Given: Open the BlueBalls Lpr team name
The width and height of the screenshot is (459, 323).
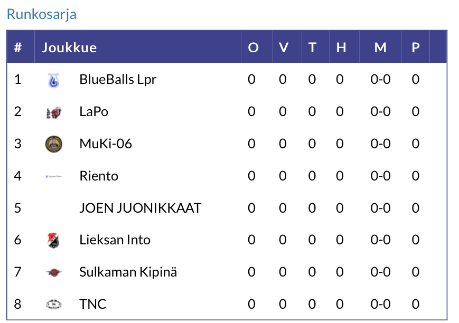Looking at the screenshot, I should click(118, 80).
